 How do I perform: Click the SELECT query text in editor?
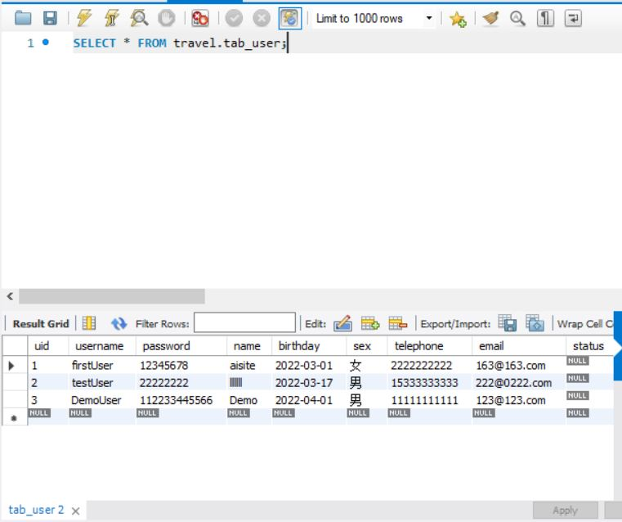tap(180, 43)
